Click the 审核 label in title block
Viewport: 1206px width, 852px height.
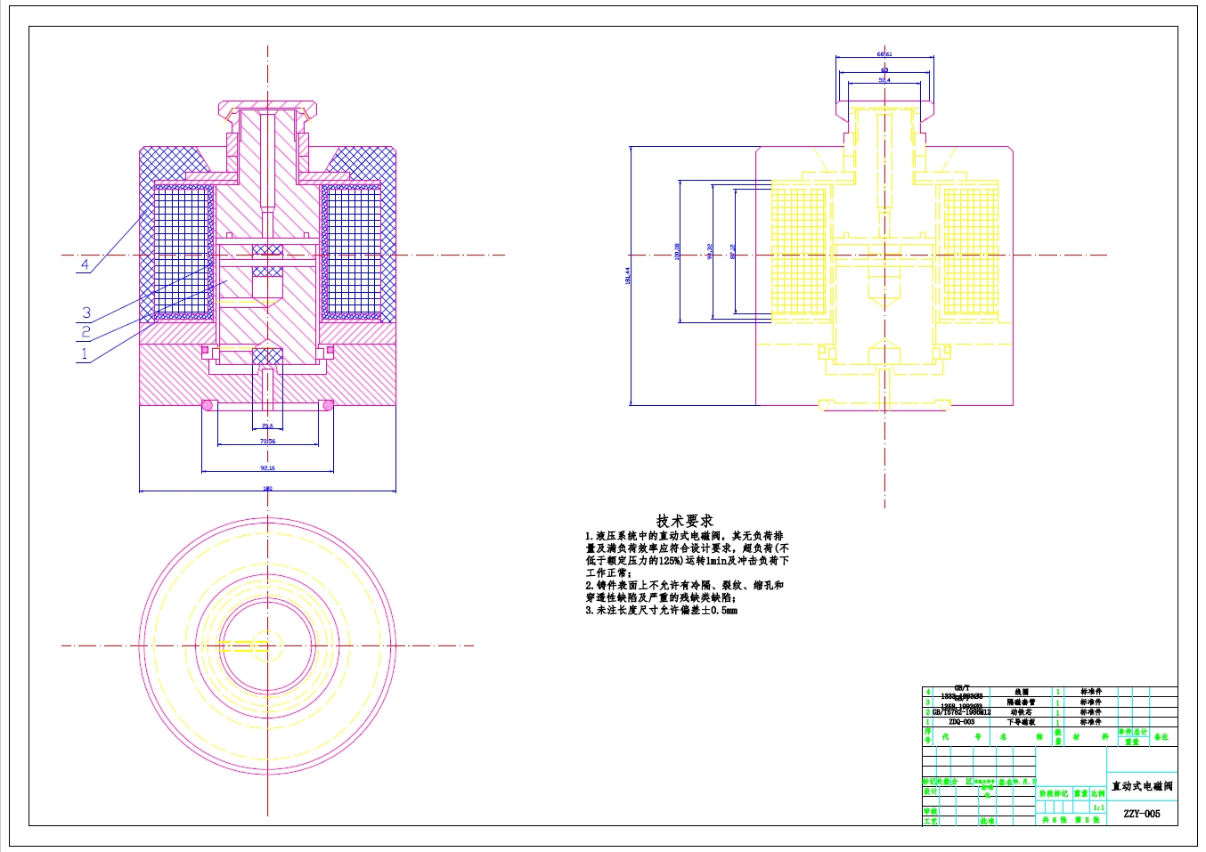(x=931, y=811)
